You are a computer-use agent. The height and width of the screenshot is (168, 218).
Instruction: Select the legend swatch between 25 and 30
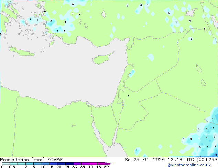[x=69, y=164]
